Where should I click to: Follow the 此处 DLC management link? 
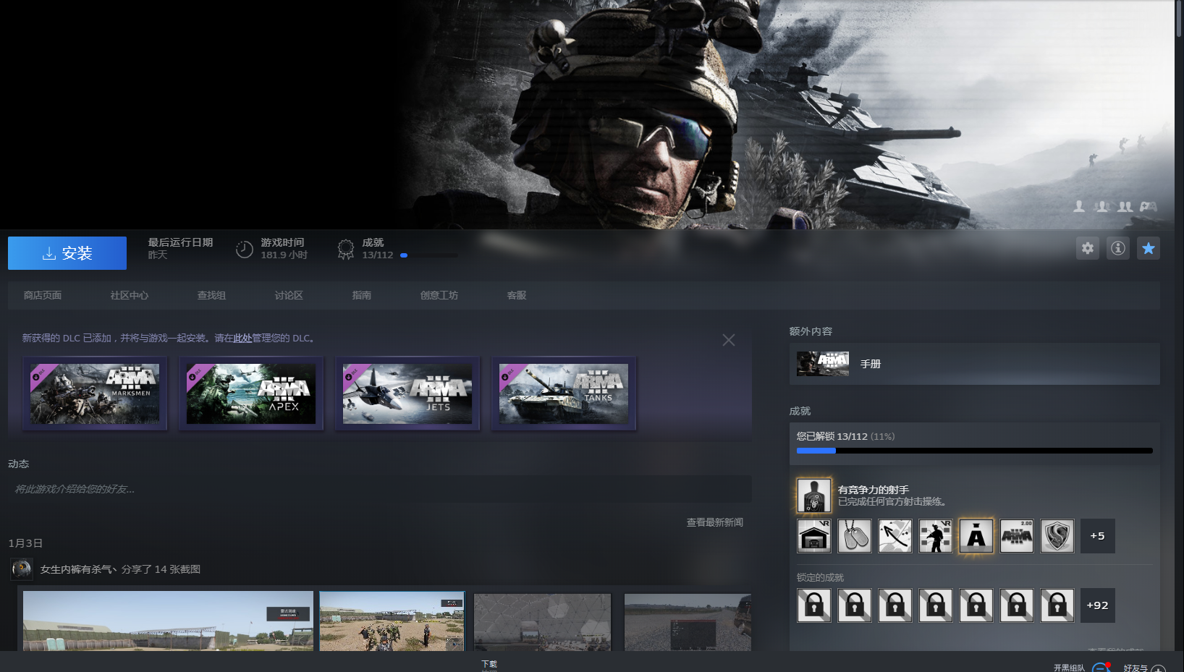coord(242,338)
